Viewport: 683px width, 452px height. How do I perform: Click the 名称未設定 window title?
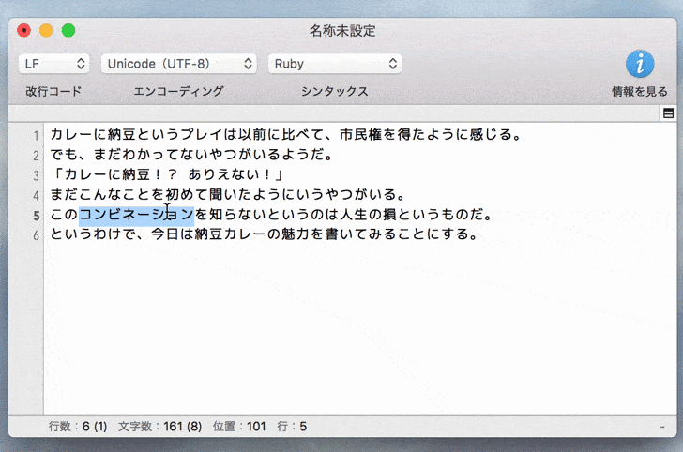pyautogui.click(x=342, y=31)
